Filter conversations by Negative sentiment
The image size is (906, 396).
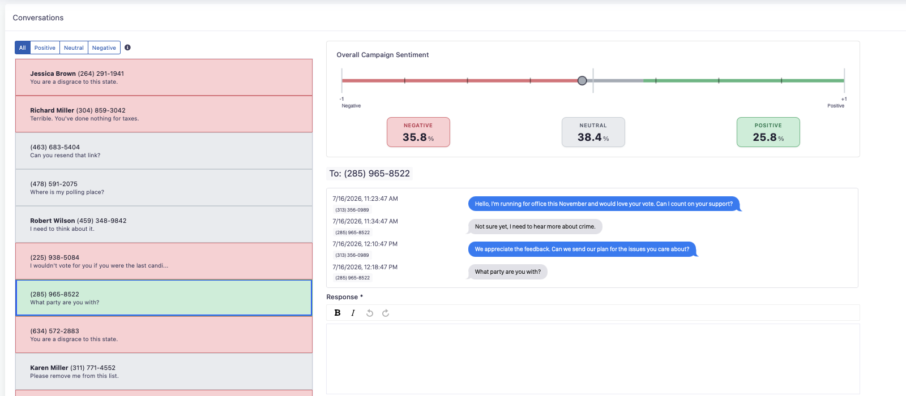point(104,48)
